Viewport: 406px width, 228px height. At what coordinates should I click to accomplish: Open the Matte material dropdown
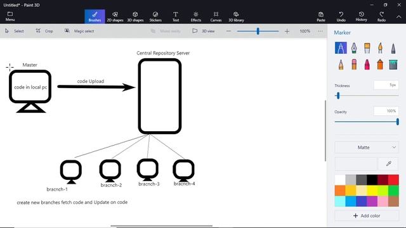coord(367,148)
